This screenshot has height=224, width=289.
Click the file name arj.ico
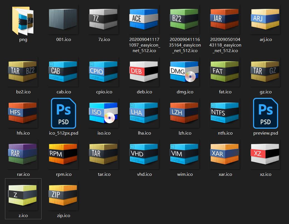pos(266,40)
